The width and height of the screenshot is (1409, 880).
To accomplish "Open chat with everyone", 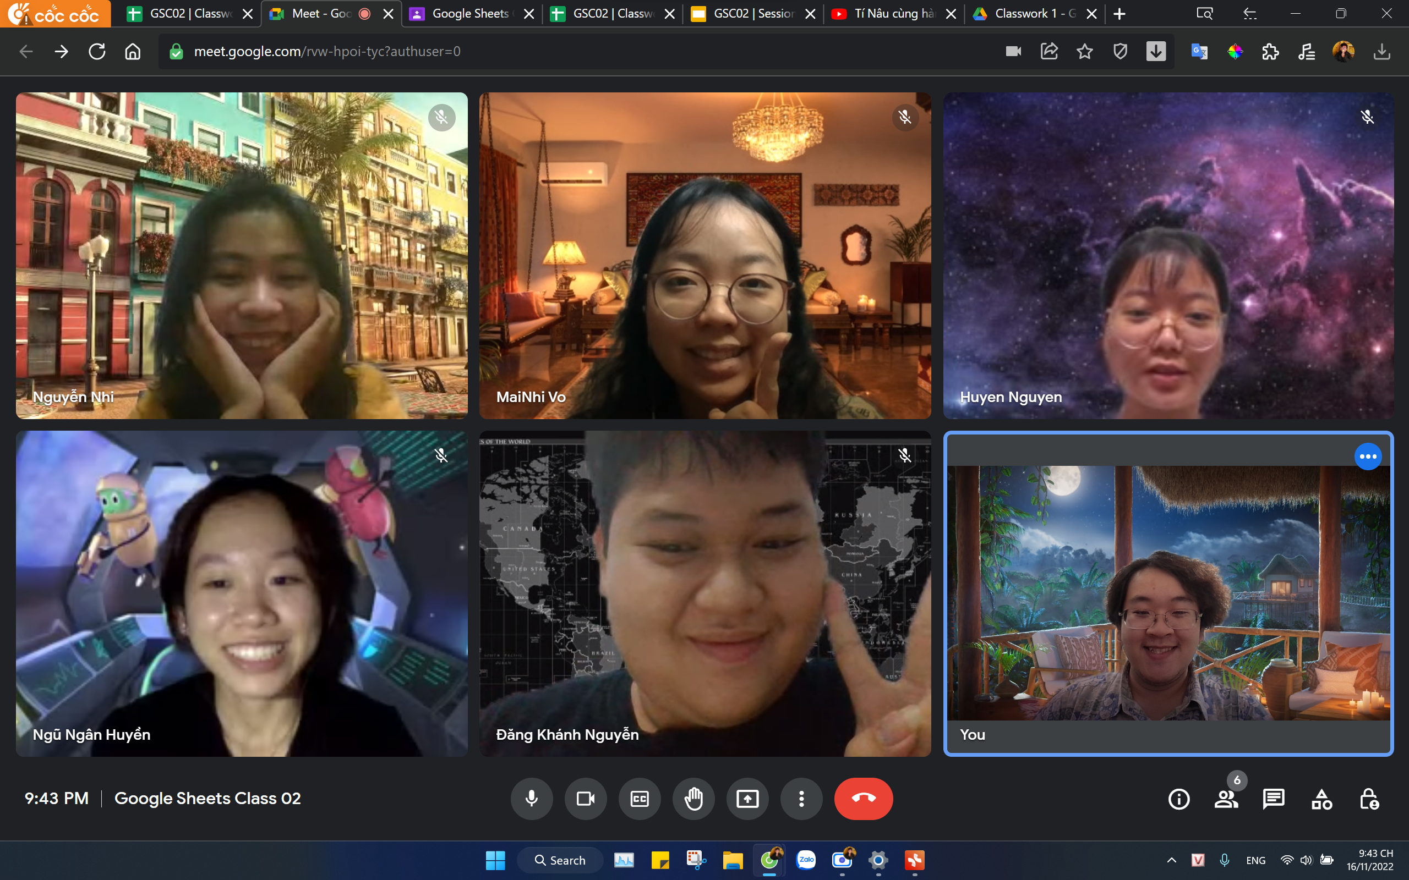I will (1274, 799).
